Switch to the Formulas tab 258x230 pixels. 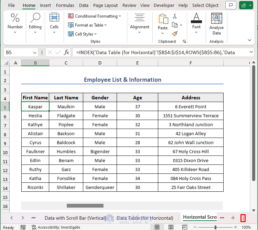[x=65, y=5]
